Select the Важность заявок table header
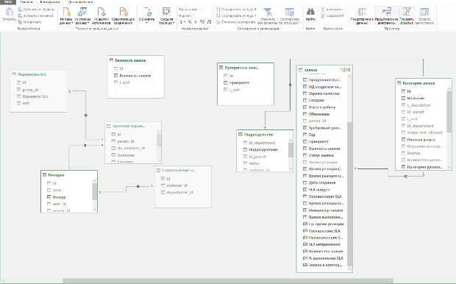The width and height of the screenshot is (456, 284). coord(136,60)
